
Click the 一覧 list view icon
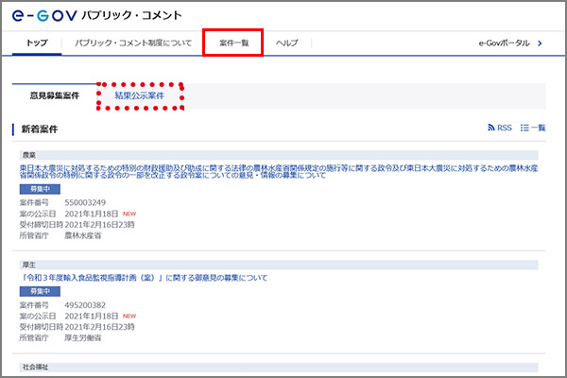[x=533, y=128]
